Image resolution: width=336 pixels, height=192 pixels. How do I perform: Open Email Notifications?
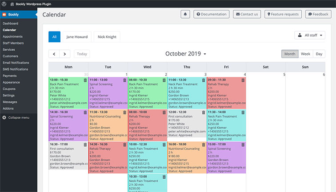click(x=16, y=63)
